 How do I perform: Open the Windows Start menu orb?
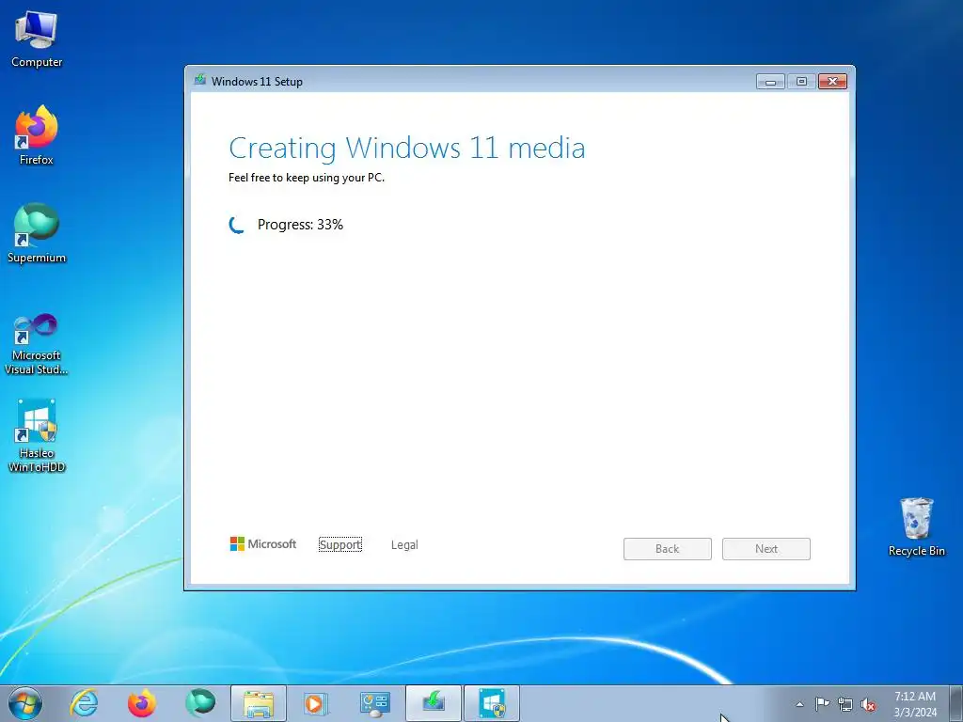pos(25,703)
